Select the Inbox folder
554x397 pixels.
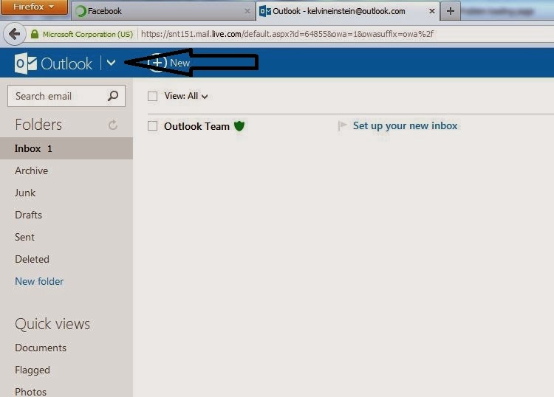pyautogui.click(x=66, y=148)
